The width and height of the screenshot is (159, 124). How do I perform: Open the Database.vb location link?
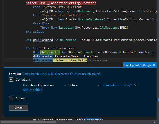[61, 74]
